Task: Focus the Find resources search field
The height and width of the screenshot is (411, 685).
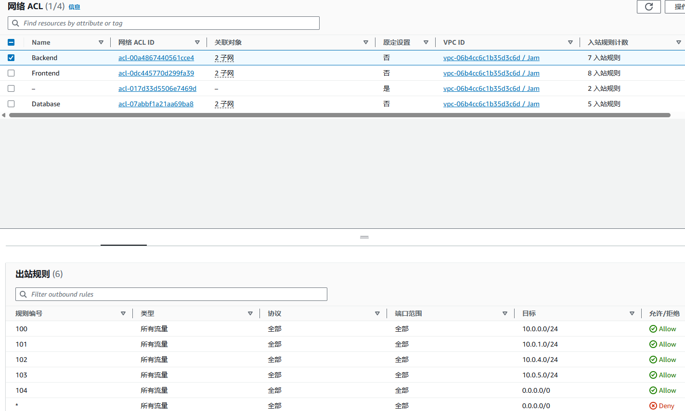Action: (164, 23)
